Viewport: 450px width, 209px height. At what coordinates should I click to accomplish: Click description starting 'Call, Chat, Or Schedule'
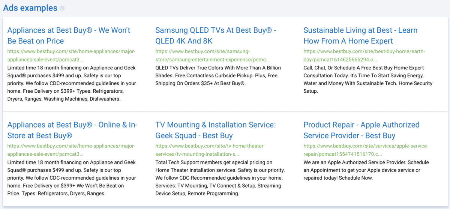coord(368,80)
